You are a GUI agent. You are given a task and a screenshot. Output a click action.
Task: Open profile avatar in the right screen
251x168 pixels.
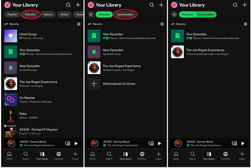point(174,5)
